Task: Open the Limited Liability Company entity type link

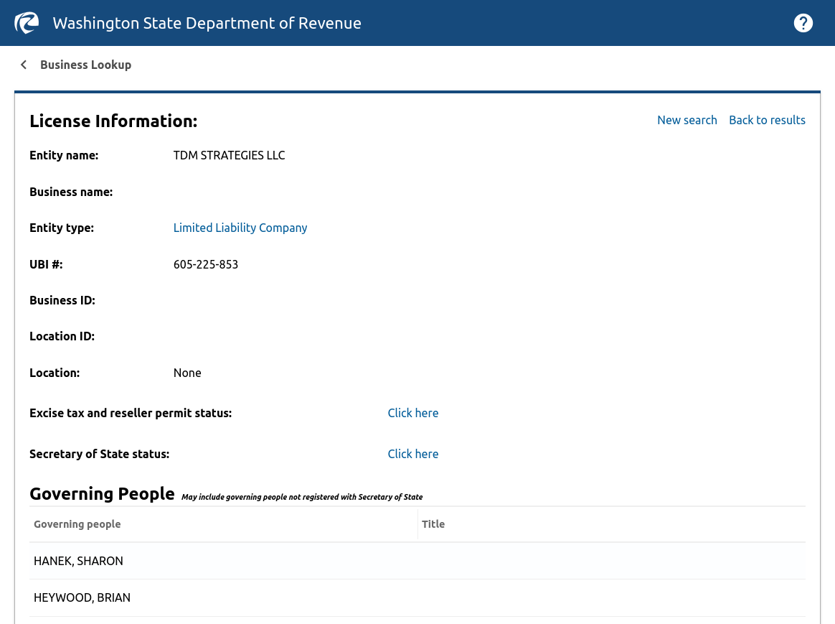Action: point(240,228)
